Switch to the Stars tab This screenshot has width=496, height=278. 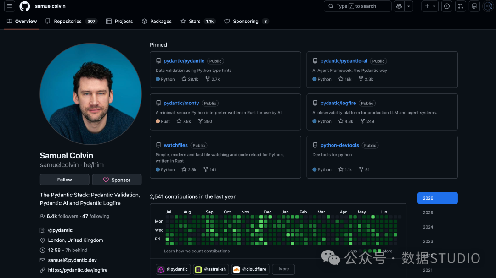tap(197, 21)
